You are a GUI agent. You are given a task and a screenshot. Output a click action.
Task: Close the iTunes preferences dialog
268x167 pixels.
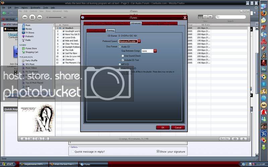coord(185,18)
